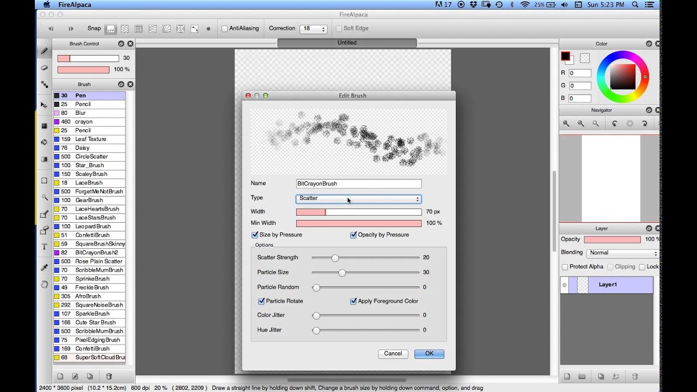Toggle the layer Lock checkbox

click(x=643, y=267)
